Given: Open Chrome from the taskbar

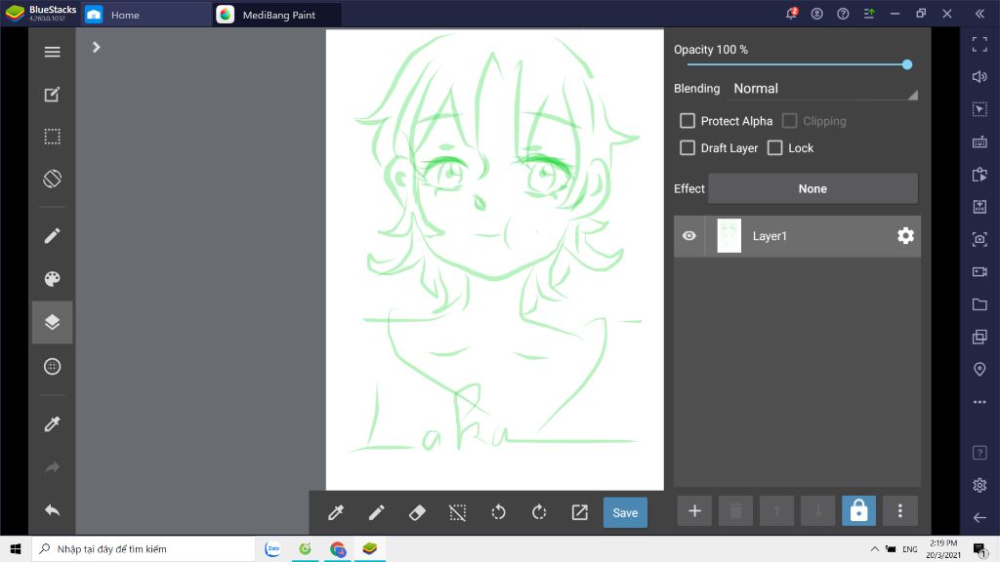Looking at the screenshot, I should [x=337, y=548].
